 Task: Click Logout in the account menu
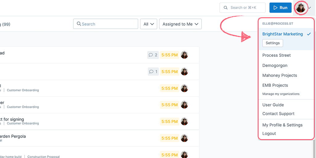tap(269, 133)
